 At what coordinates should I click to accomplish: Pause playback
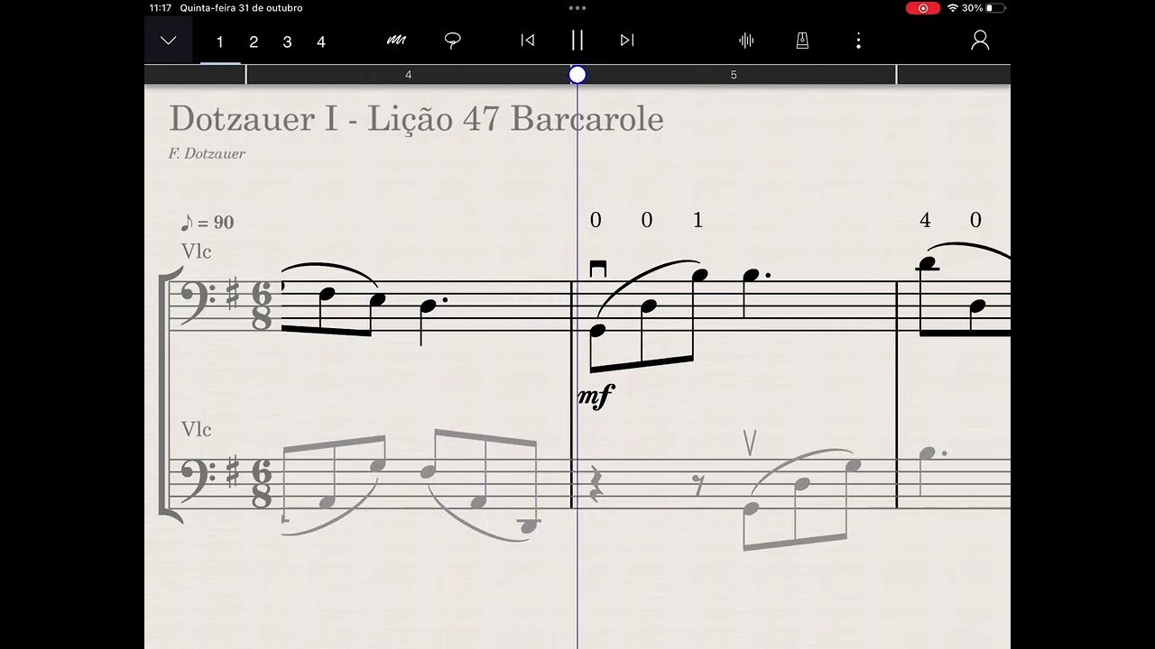[x=577, y=41]
